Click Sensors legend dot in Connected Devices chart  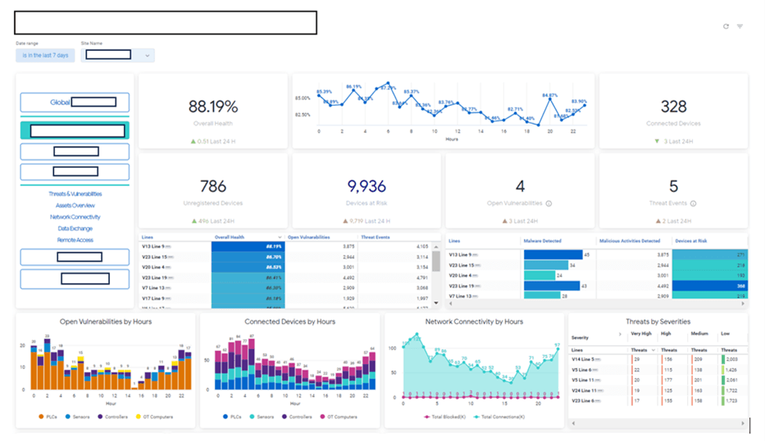pos(252,417)
